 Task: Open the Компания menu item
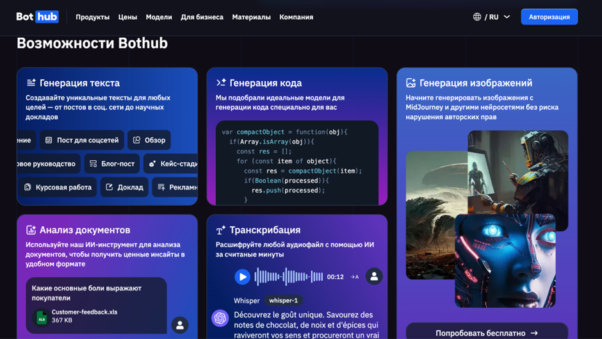pyautogui.click(x=297, y=17)
